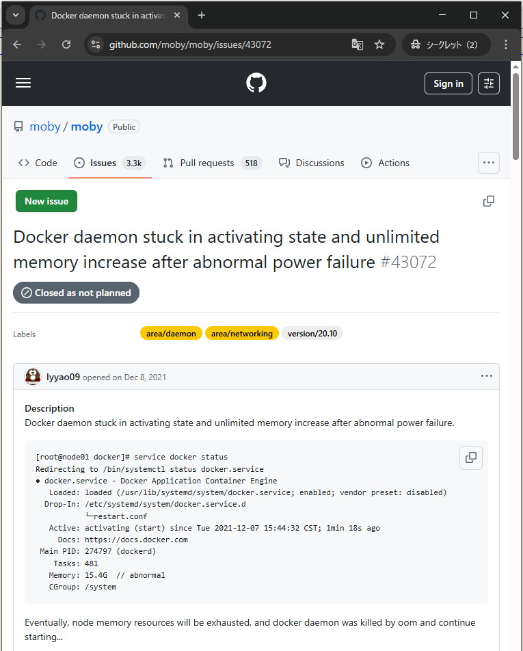Click the 'Memory: 15.4G // abnormal' line
Viewport: 523px width, 651px height.
click(107, 575)
